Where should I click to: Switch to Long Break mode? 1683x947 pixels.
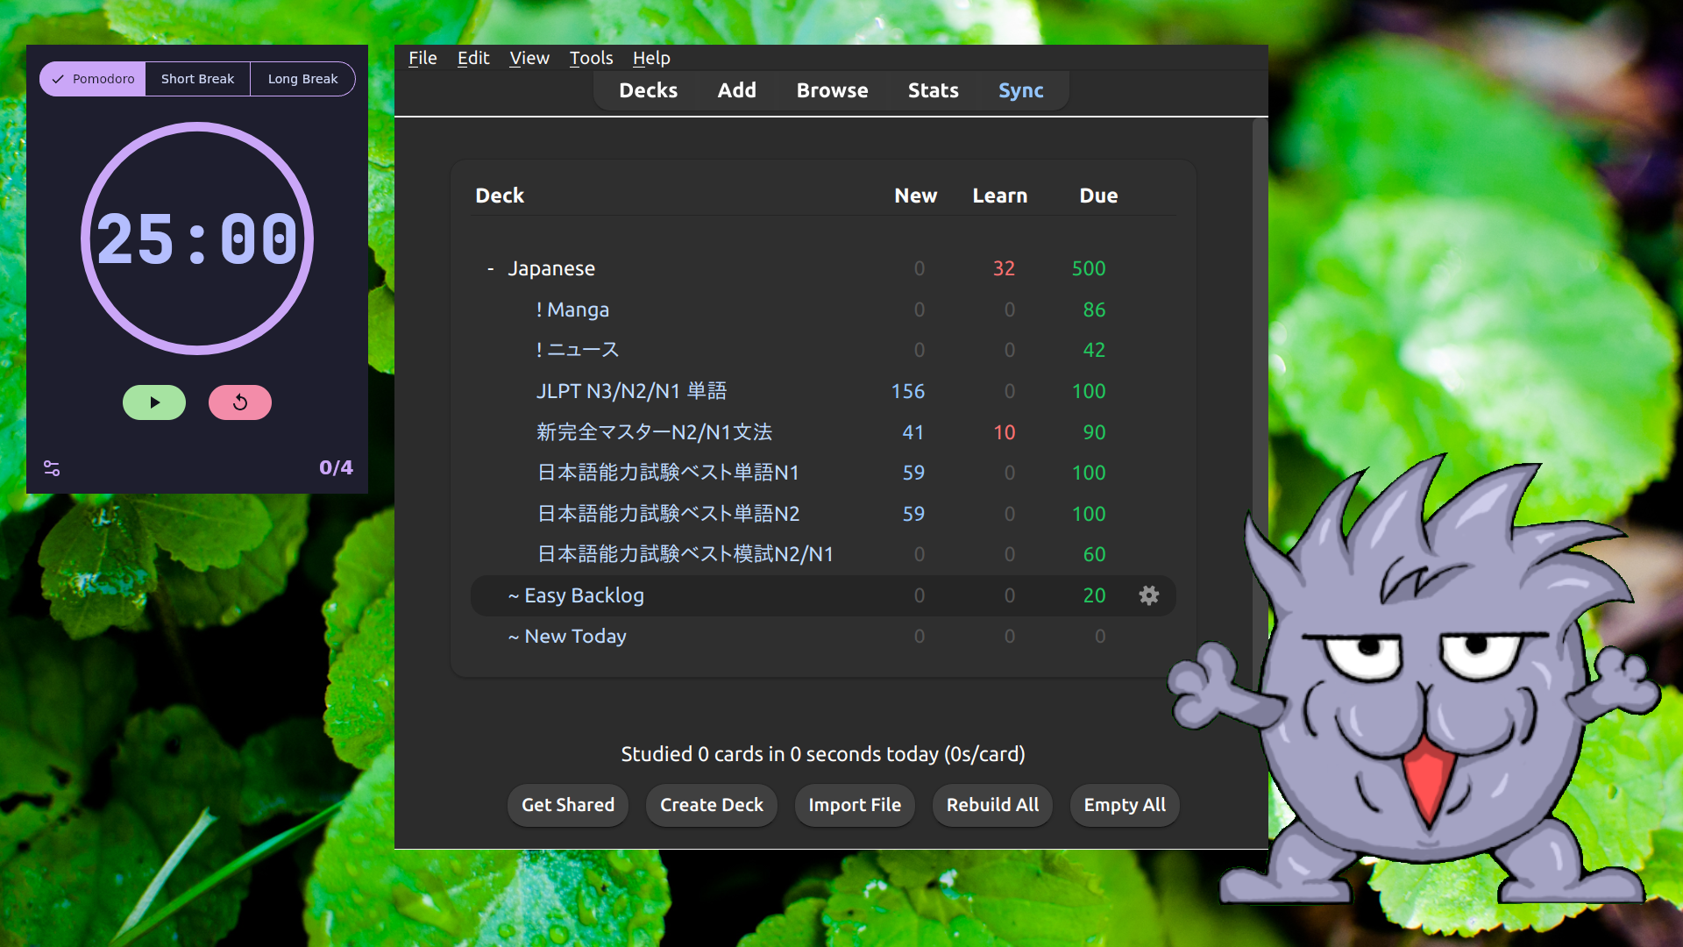coord(302,79)
